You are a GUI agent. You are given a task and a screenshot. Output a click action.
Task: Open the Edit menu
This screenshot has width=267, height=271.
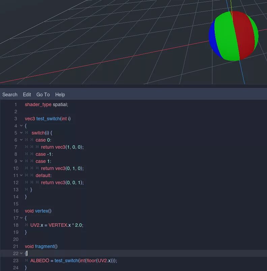[27, 95]
